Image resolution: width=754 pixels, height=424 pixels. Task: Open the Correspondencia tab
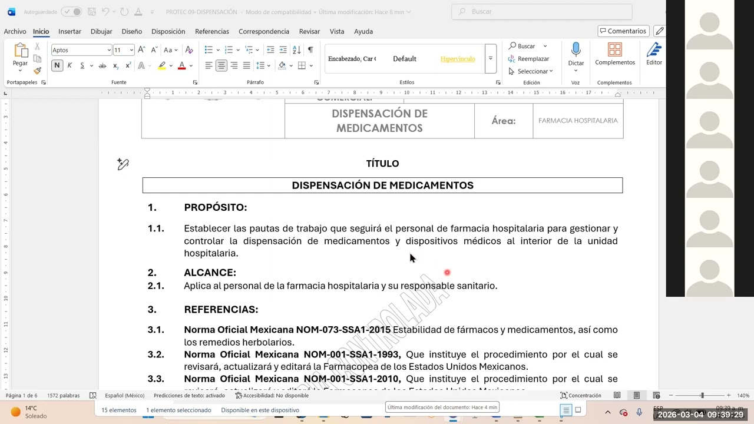263,31
